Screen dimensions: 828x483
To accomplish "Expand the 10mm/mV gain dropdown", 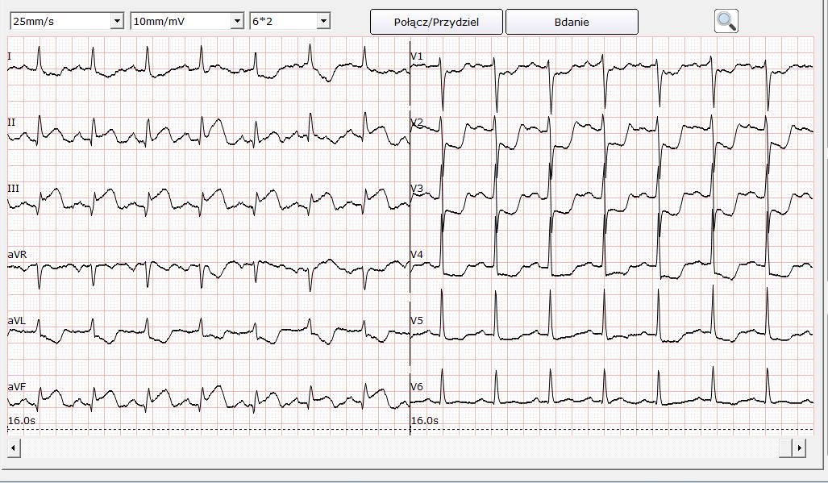I will click(236, 21).
